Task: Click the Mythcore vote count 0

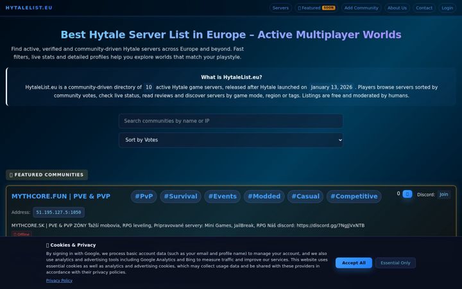Action: [x=398, y=194]
